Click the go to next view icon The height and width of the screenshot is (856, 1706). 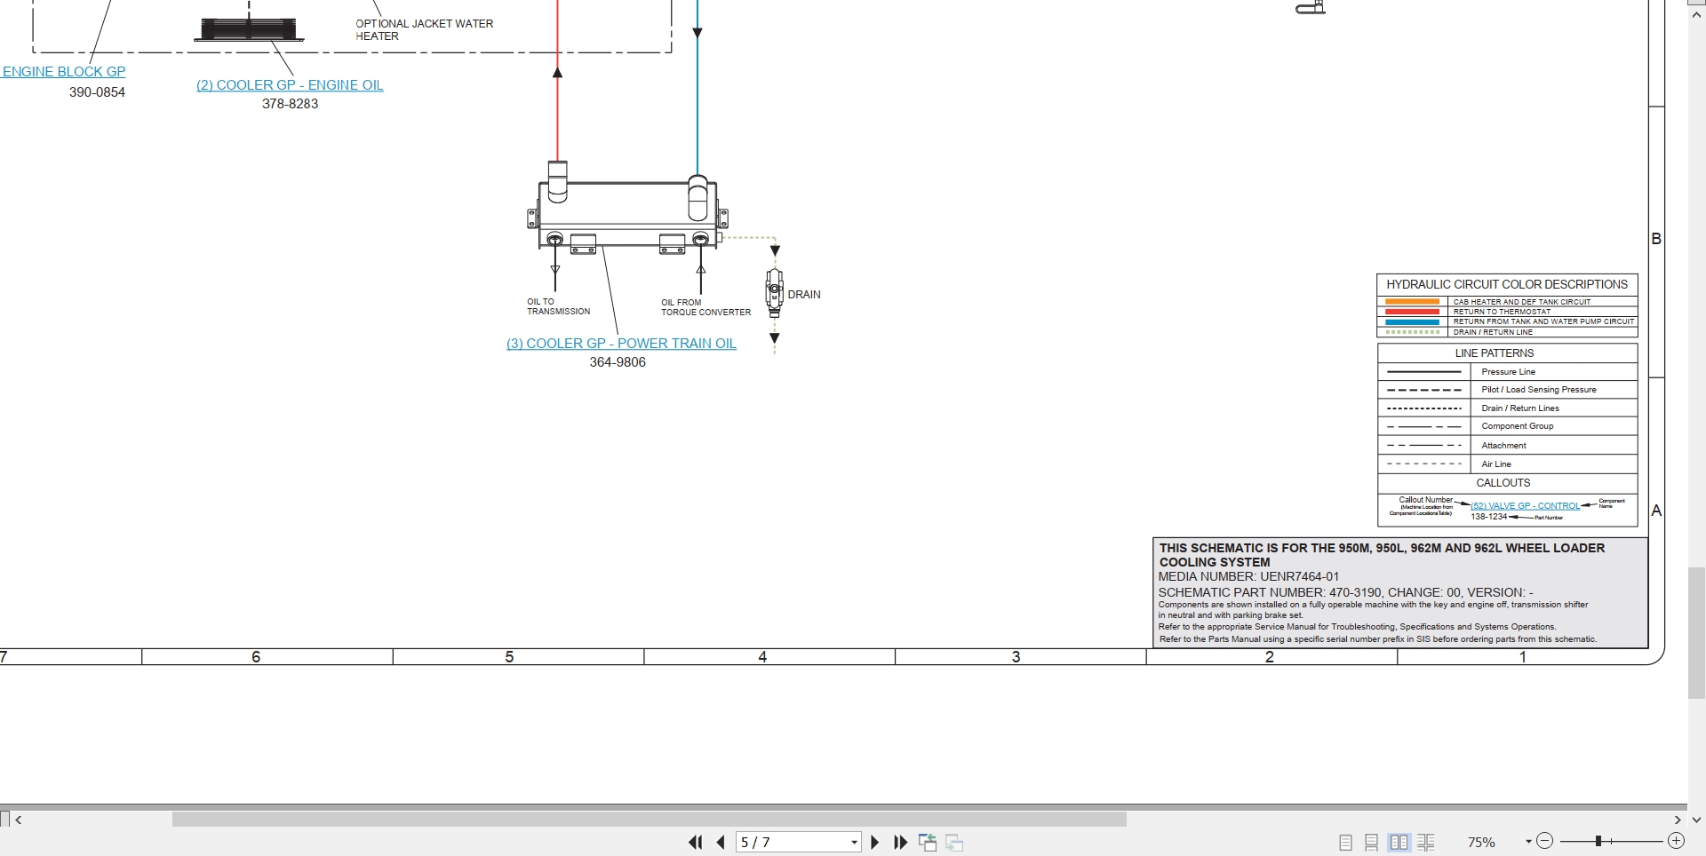tap(954, 842)
